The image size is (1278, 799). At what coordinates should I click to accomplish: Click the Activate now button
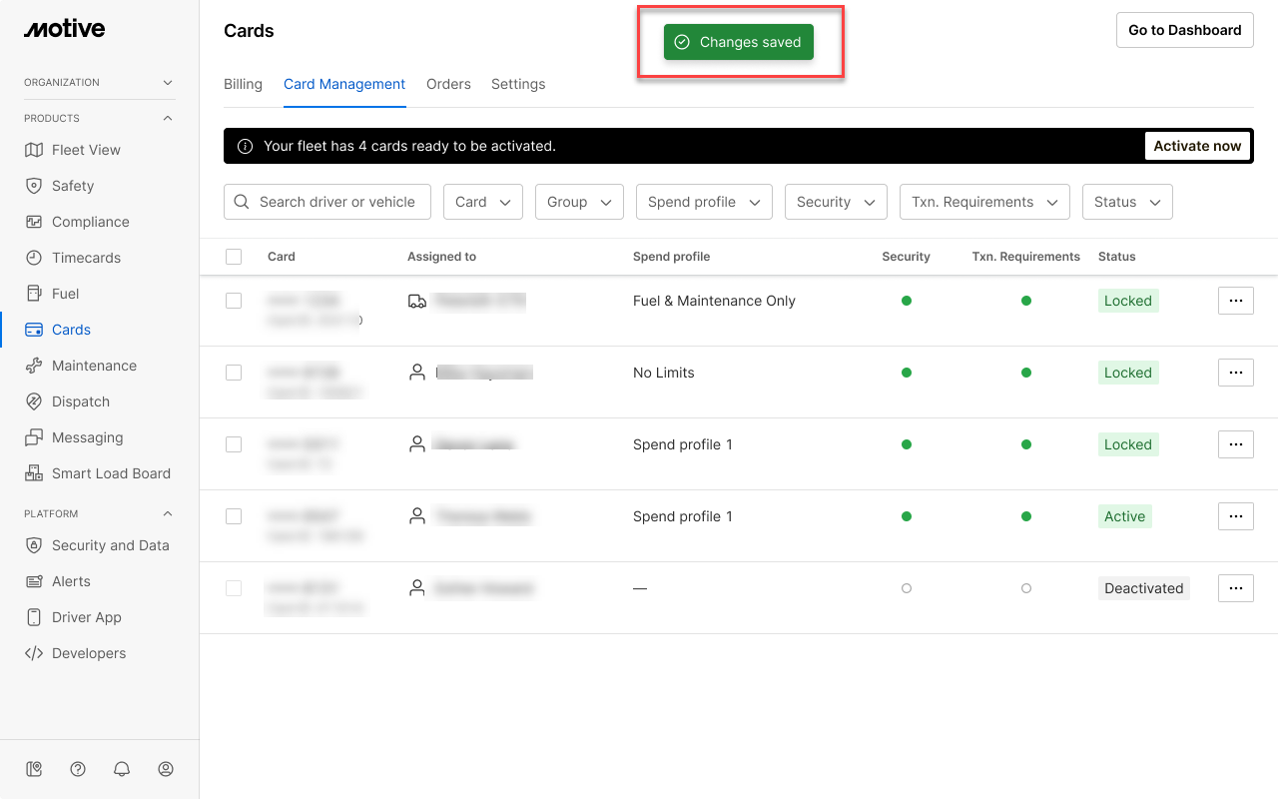point(1197,146)
